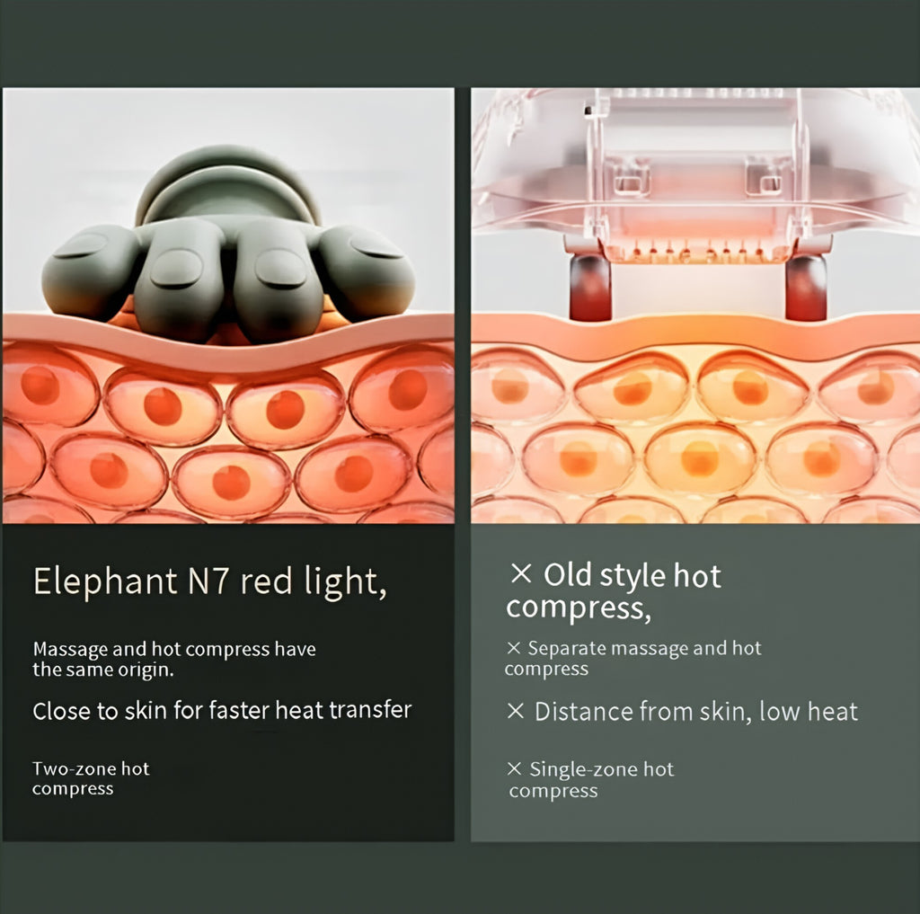
Task: Click the skin cell illustration under old device
Action: click(696, 434)
